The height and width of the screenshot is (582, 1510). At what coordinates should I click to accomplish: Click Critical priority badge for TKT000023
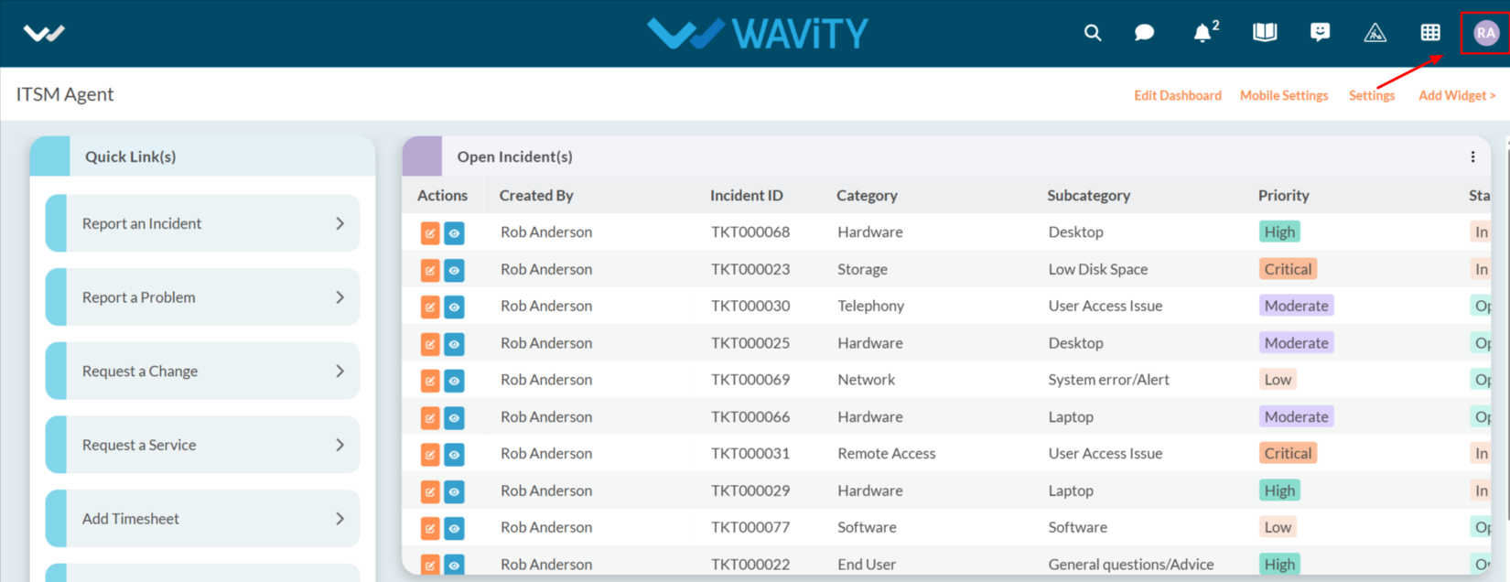(x=1288, y=269)
